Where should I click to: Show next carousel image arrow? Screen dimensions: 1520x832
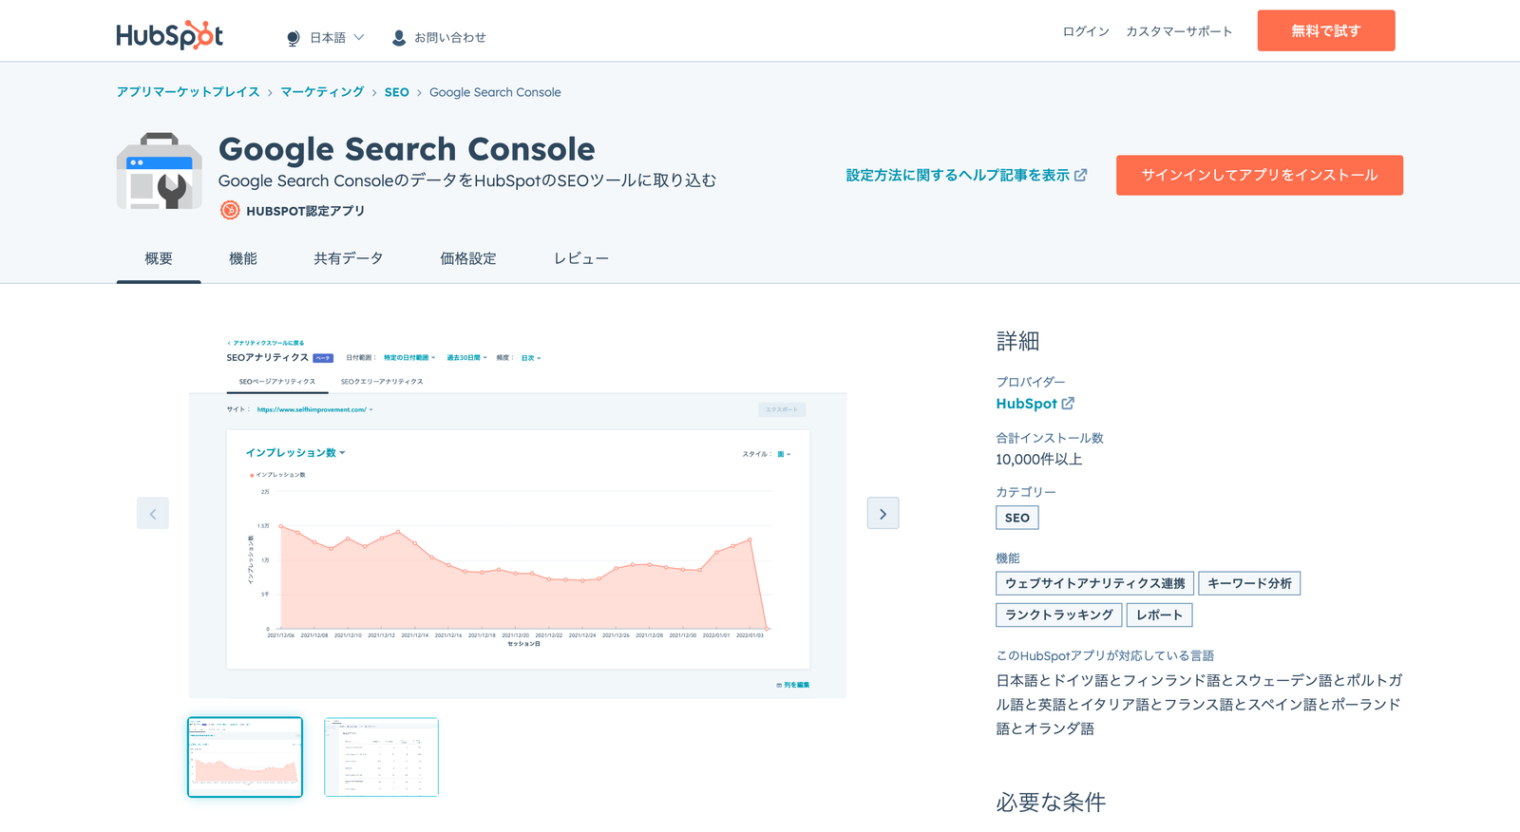coord(883,513)
